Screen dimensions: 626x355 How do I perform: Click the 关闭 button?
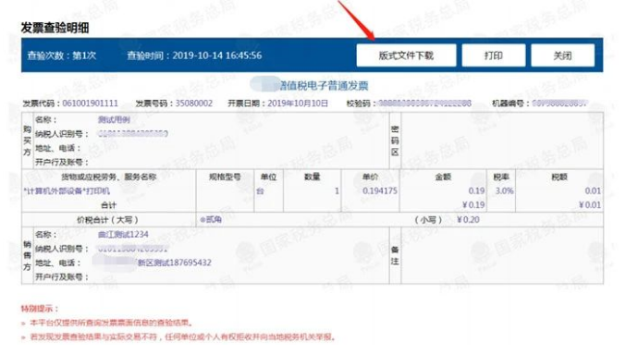point(562,55)
